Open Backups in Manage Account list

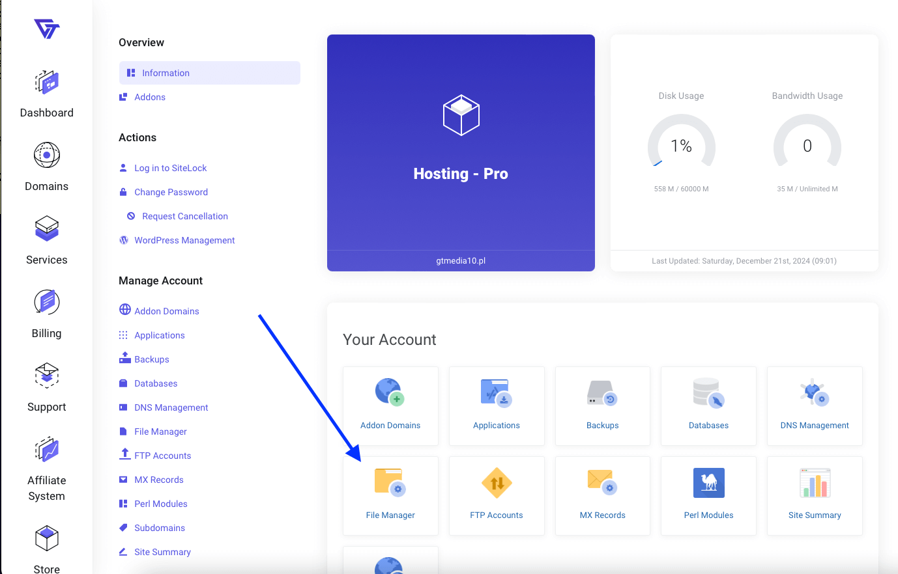click(152, 359)
